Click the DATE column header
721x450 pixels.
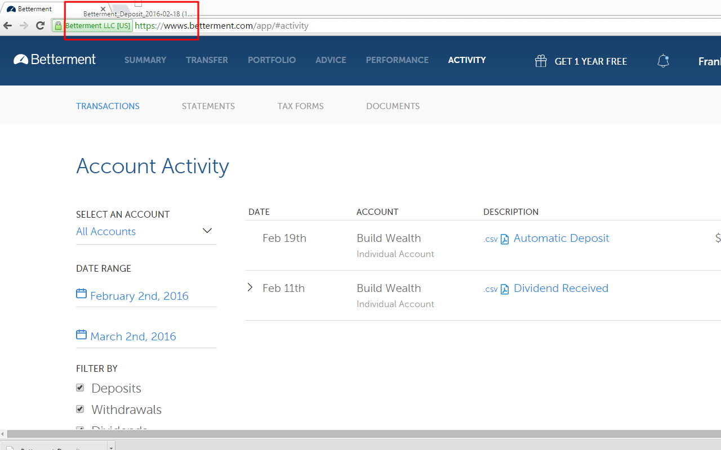(x=259, y=212)
